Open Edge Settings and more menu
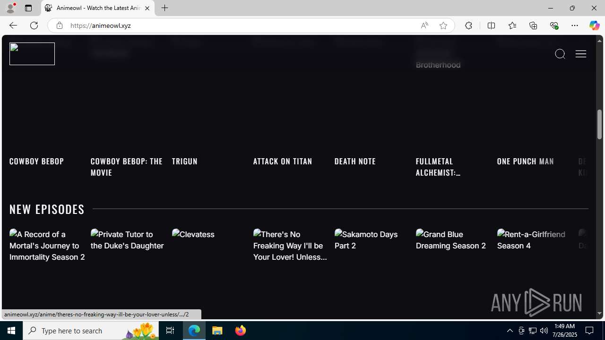The width and height of the screenshot is (605, 340). 575,25
